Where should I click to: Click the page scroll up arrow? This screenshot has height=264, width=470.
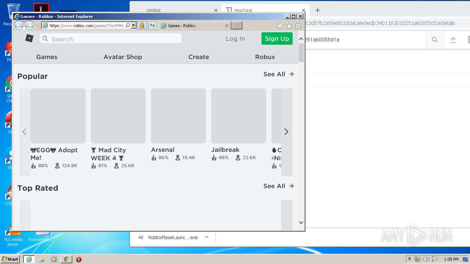click(301, 39)
